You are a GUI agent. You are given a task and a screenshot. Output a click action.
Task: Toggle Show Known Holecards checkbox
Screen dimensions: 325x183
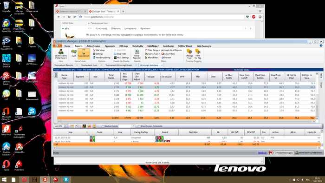(139, 126)
